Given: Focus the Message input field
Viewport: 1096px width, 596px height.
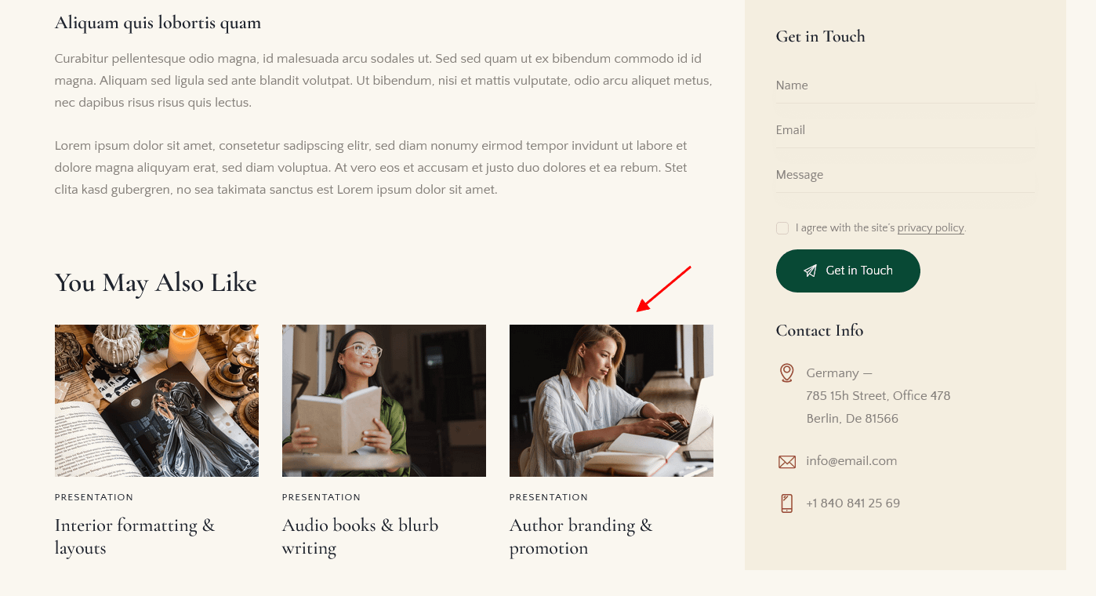Looking at the screenshot, I should tap(905, 175).
